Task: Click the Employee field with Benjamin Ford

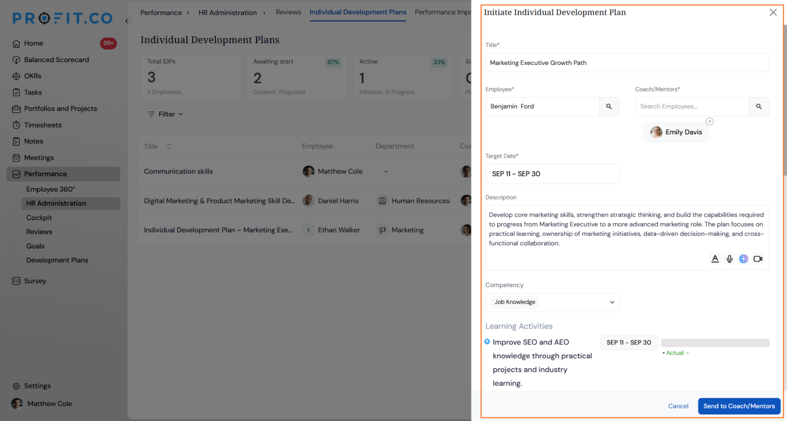Action: point(542,107)
